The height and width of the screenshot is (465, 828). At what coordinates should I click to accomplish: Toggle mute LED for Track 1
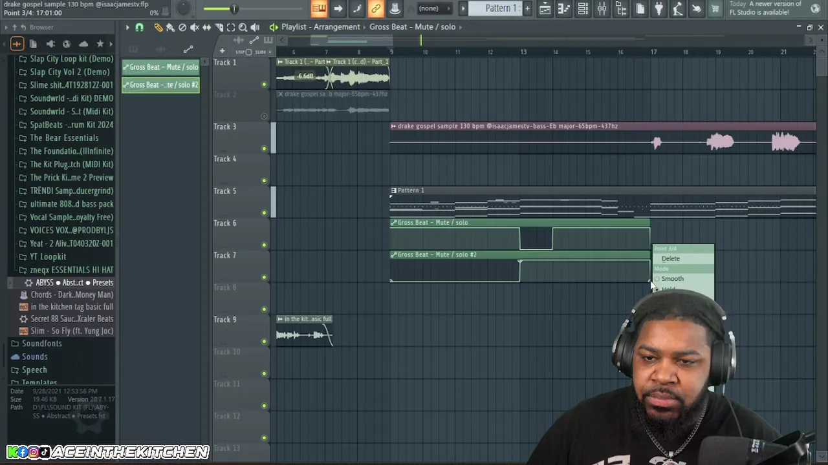point(264,85)
